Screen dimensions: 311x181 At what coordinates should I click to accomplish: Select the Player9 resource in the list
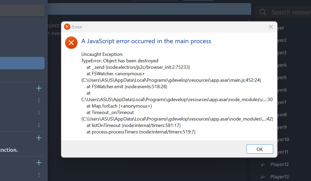[x=281, y=127]
